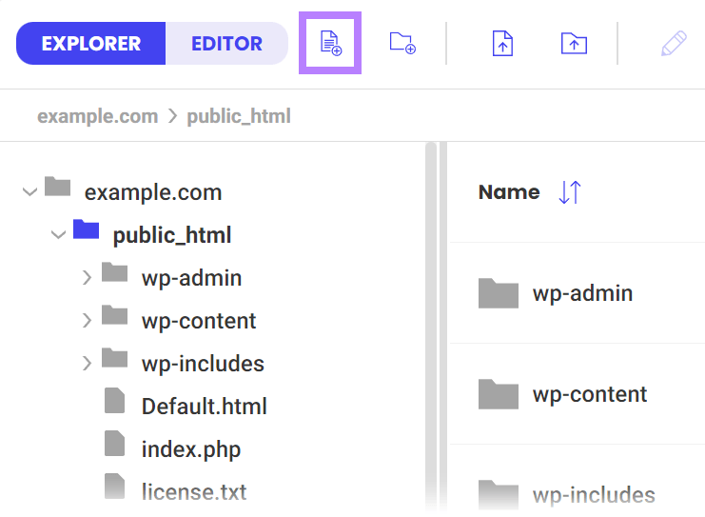
Task: Select wp-admin folder icon in file list
Action: pyautogui.click(x=498, y=293)
